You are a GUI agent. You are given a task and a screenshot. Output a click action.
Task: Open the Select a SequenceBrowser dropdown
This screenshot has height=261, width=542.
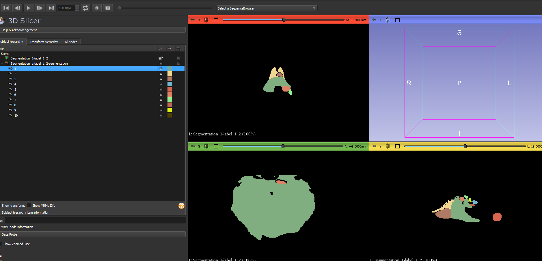click(267, 8)
